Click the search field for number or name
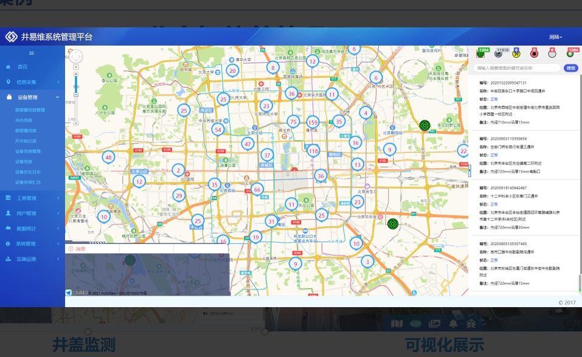Screen dimensions: 582x357 click(517, 68)
